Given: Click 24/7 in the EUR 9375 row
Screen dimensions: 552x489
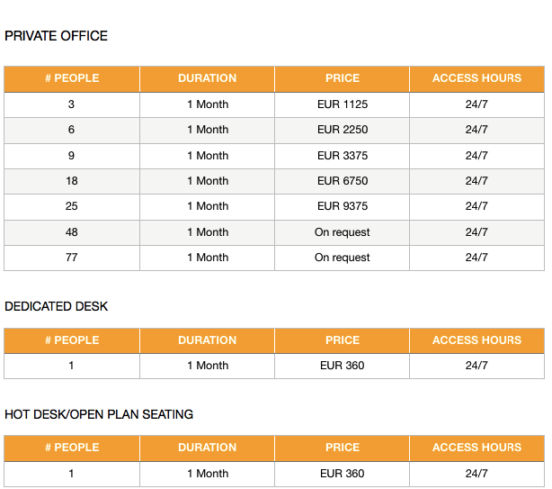Looking at the screenshot, I should [x=476, y=206].
